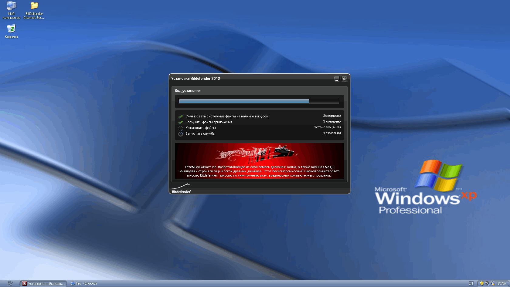Open the Установка taskbar button

point(43,283)
